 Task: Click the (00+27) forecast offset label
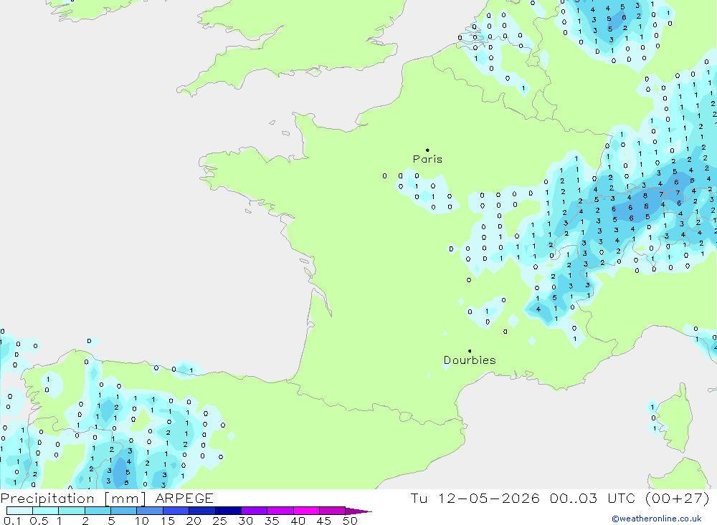pos(678,498)
